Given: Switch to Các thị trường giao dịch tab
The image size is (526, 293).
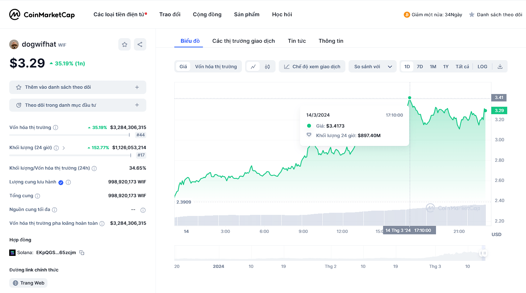Looking at the screenshot, I should click(244, 41).
